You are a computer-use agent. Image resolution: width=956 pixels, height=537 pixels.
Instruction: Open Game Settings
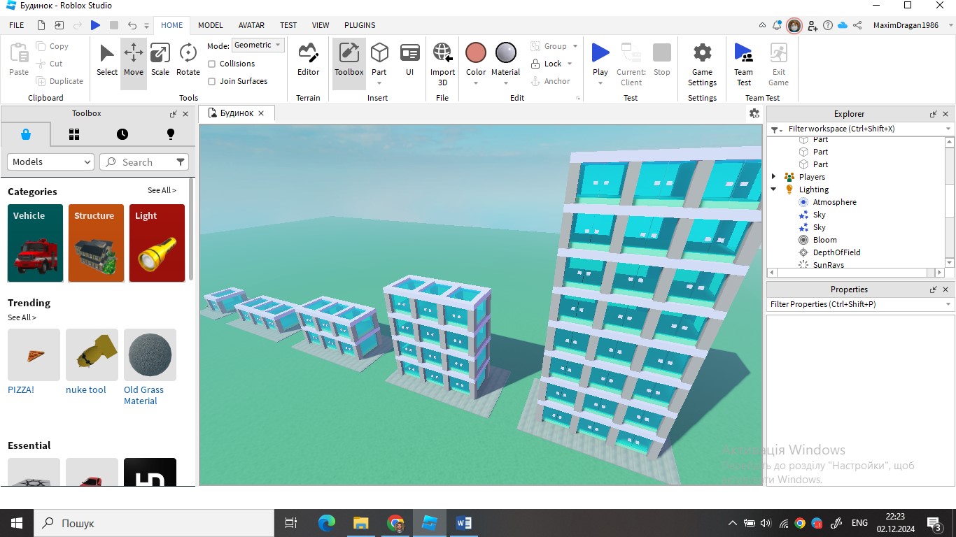click(x=702, y=63)
